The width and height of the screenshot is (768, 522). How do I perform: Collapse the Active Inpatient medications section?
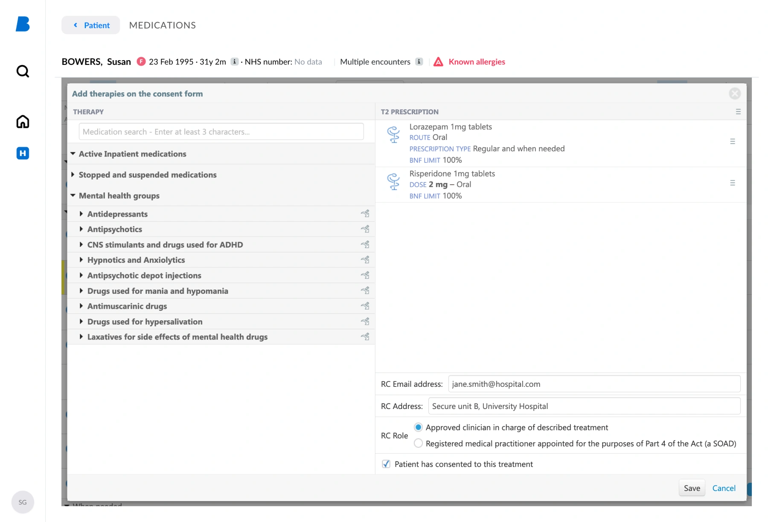[73, 154]
